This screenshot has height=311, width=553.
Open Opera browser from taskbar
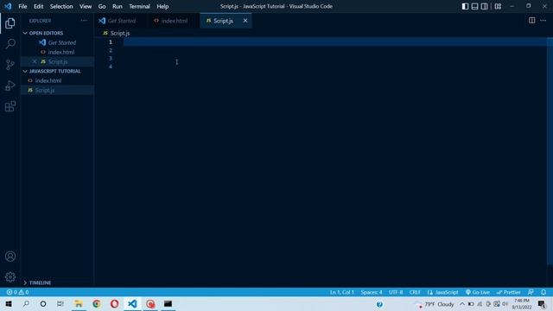point(114,303)
